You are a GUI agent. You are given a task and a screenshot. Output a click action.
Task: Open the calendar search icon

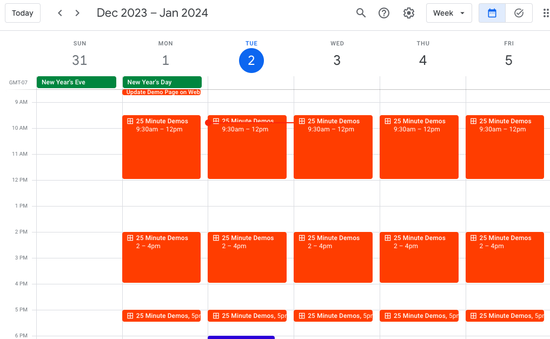(x=361, y=13)
